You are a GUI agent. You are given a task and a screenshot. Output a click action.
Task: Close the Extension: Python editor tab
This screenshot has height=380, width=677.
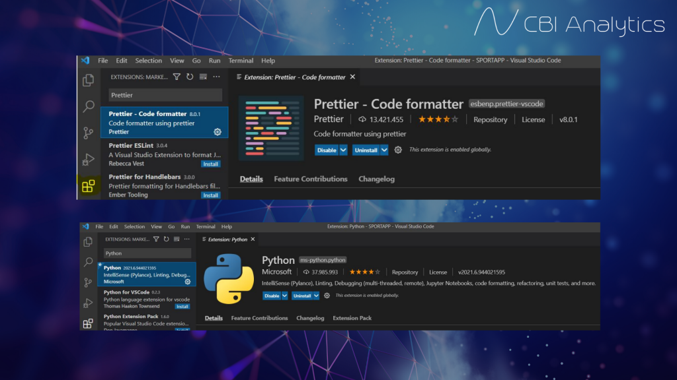[253, 239]
